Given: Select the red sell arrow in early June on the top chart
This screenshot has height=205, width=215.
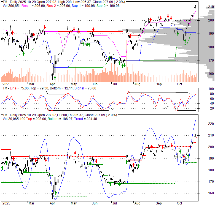Looking at the screenshot, I should tap(93, 29).
